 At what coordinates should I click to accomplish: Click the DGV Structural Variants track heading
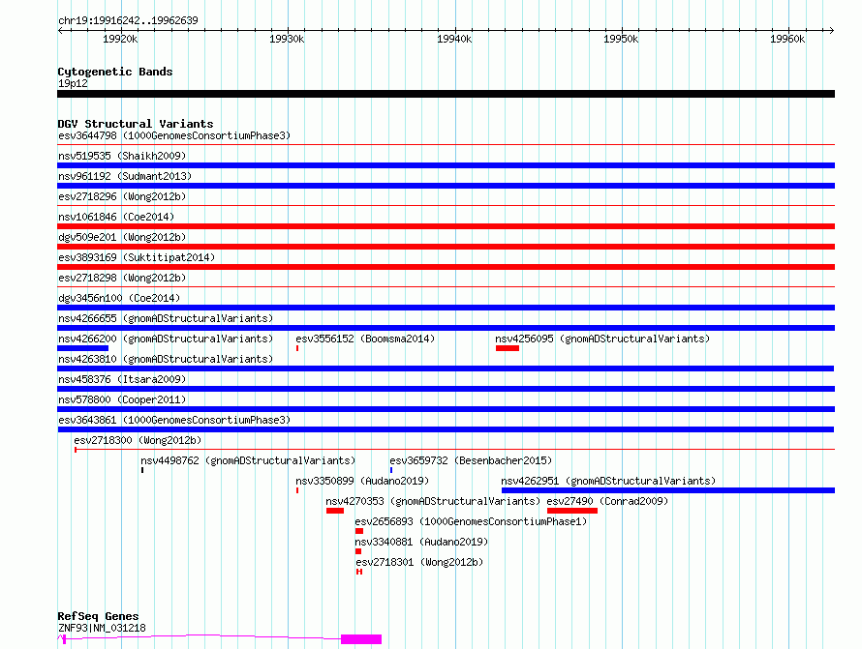pos(136,124)
